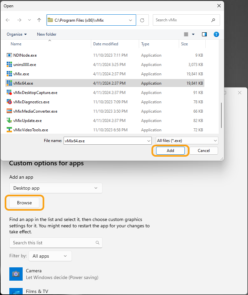Click the vMixMediaConverter.exe icon
Image resolution: width=248 pixels, height=295 pixels.
tap(9, 111)
